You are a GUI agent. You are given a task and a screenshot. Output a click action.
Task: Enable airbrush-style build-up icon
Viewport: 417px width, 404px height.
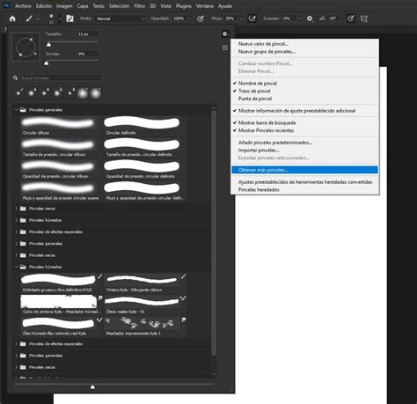[x=252, y=18]
